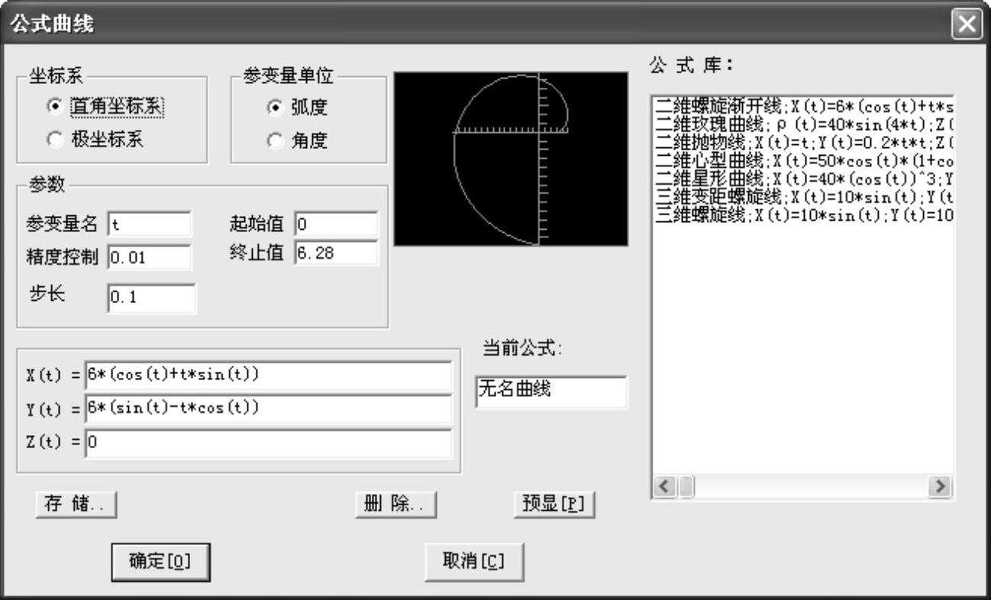991x600 pixels.
Task: Switch parameter unit to 角度
Action: 273,141
